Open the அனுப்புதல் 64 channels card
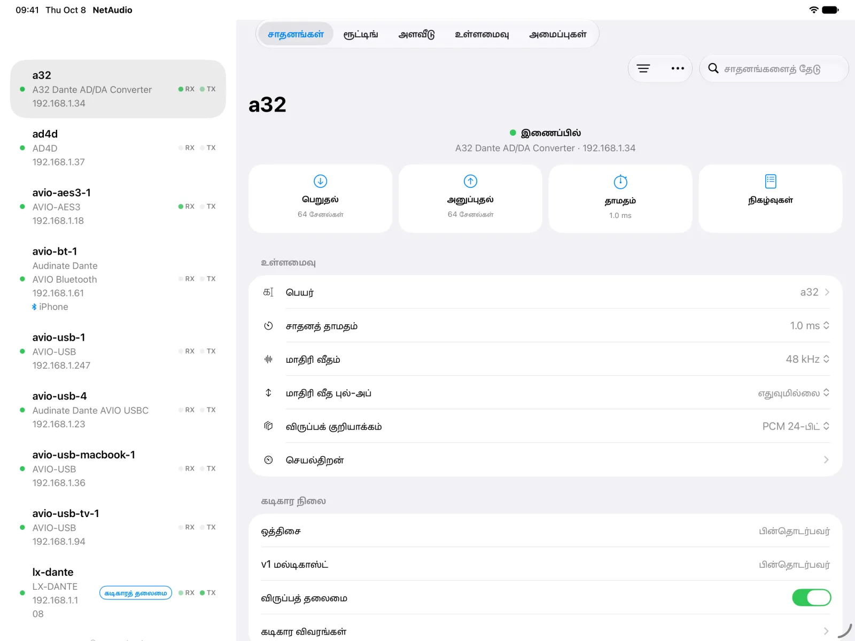This screenshot has height=641, width=855. pyautogui.click(x=470, y=199)
